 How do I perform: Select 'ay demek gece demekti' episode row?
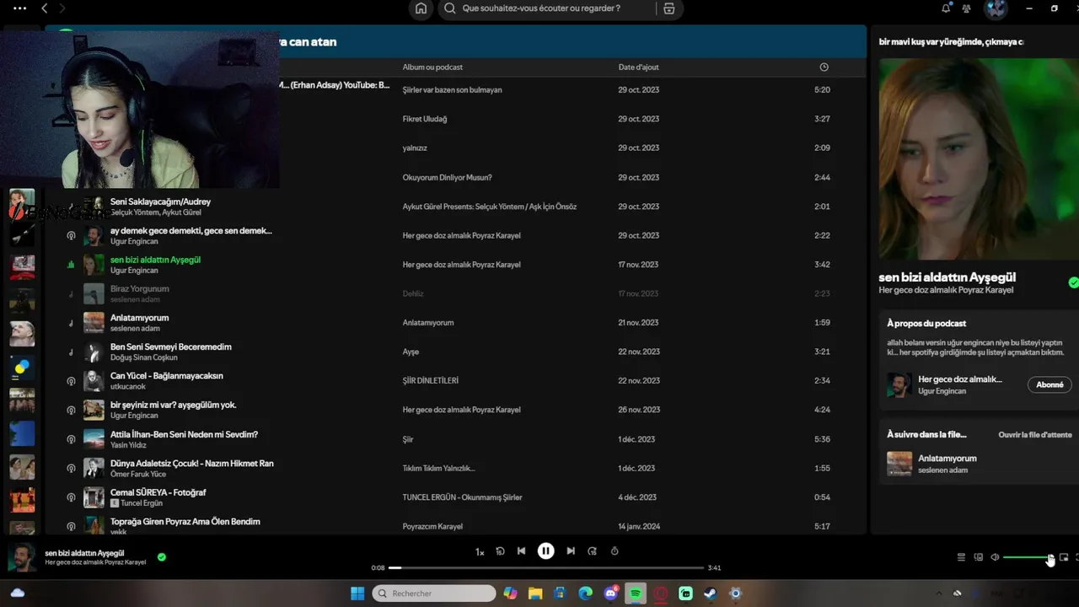pos(455,235)
